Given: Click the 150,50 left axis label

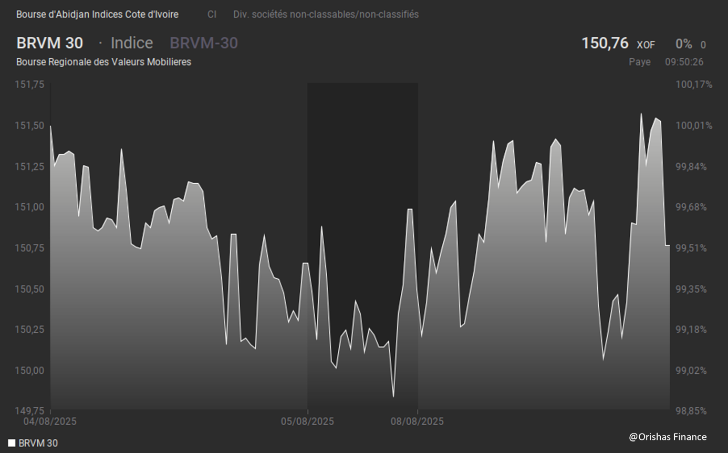Looking at the screenshot, I should point(30,289).
